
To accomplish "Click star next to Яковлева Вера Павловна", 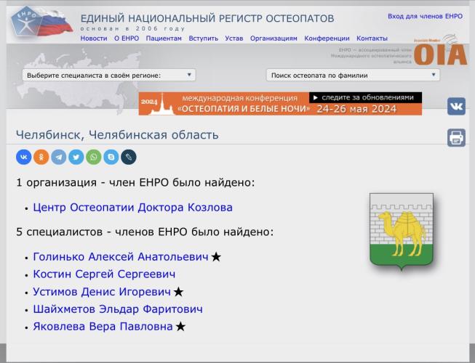I will [x=180, y=327].
